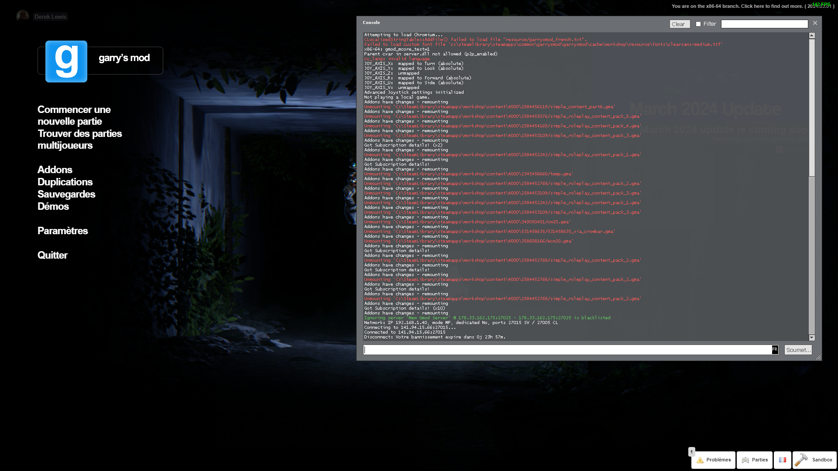Click Quitter to exit the game
The image size is (838, 471).
coord(52,255)
